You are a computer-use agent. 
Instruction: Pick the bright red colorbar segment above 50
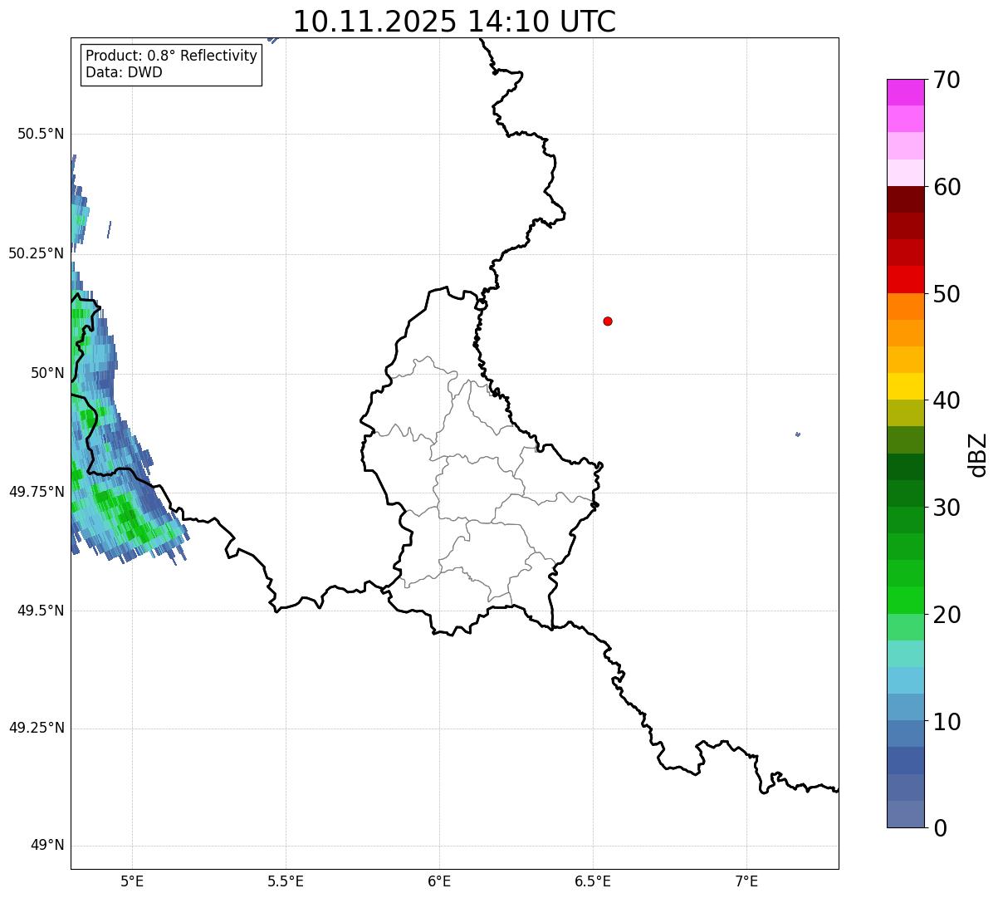click(x=905, y=279)
